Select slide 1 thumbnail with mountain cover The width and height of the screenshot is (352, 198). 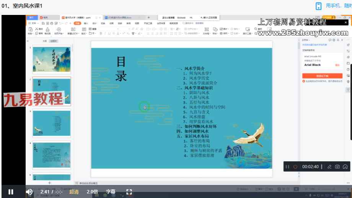tap(52, 59)
